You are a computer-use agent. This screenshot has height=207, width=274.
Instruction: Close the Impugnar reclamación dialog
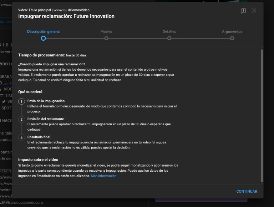tap(254, 11)
